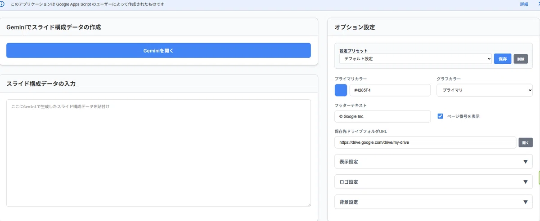This screenshot has width=540, height=221.
Task: Open the Drive folder with 開く button
Action: point(526,142)
